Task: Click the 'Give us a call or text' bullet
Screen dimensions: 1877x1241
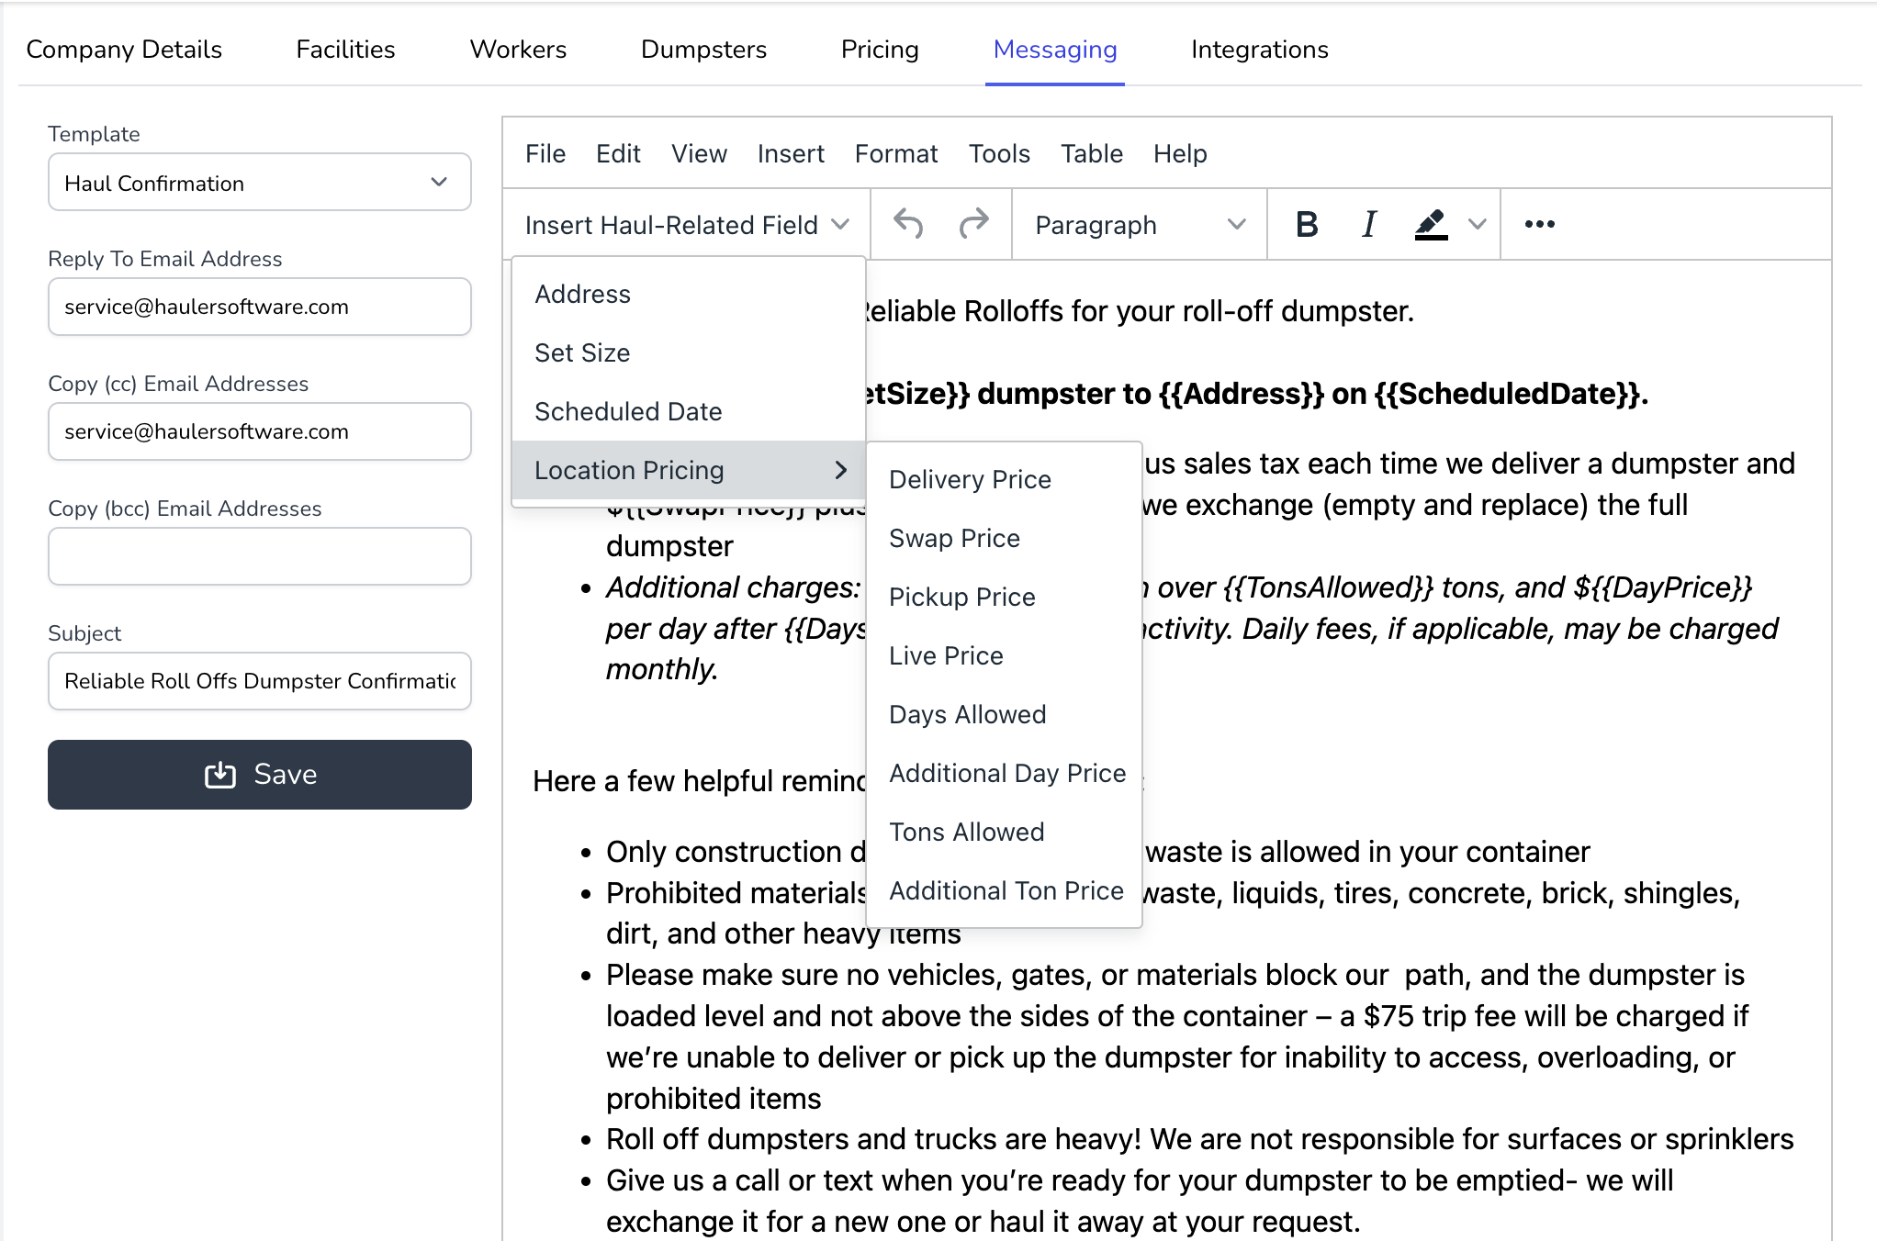Action: tap(1139, 1201)
